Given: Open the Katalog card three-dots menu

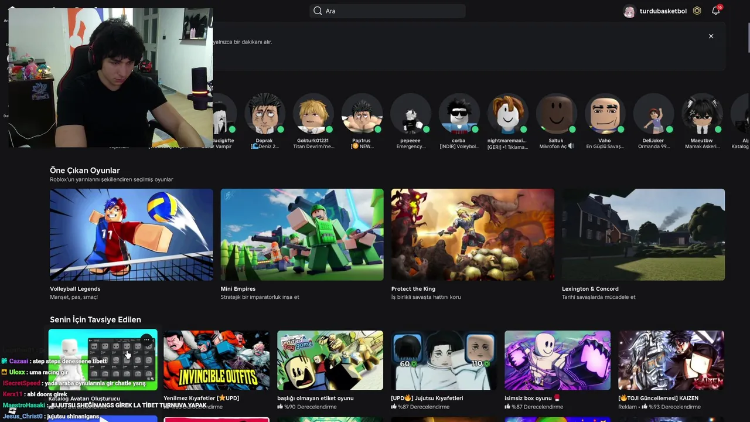Looking at the screenshot, I should coord(146,339).
